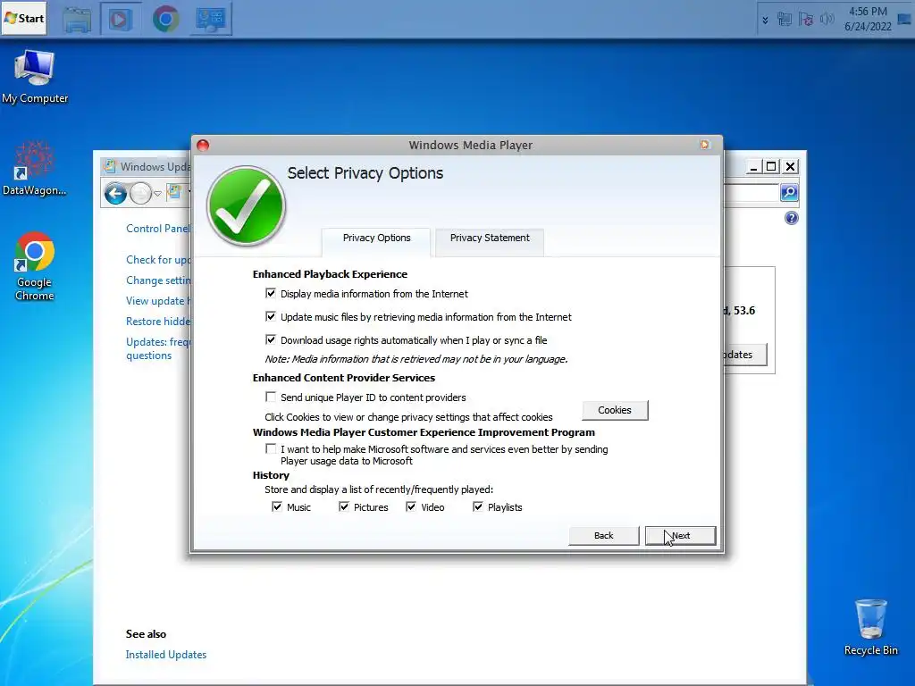Viewport: 915px width, 686px height.
Task: Click the network tray icon
Action: click(785, 20)
